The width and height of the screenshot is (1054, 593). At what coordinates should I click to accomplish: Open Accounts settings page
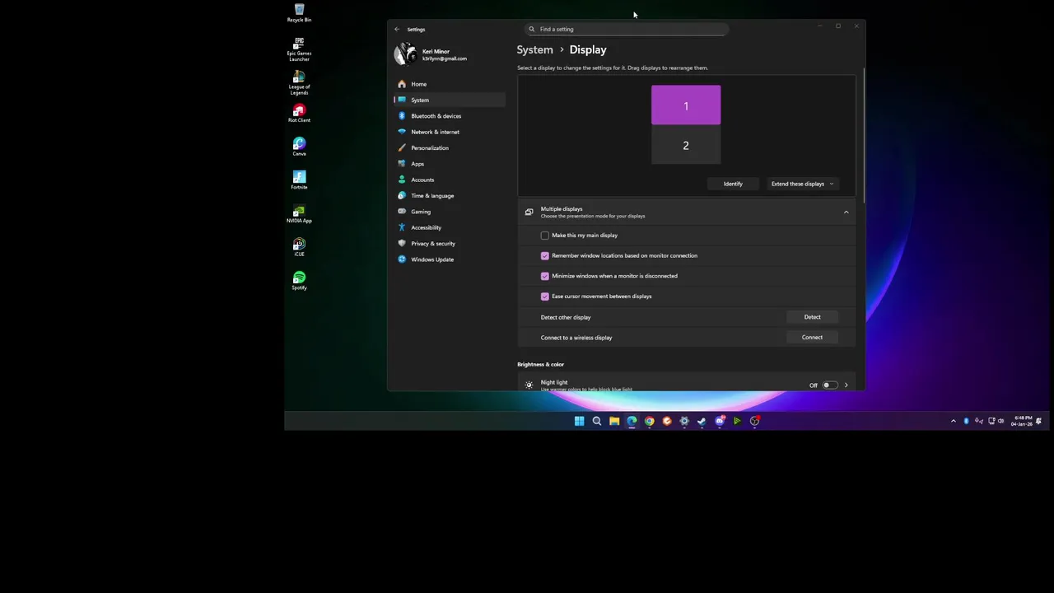coord(450,180)
